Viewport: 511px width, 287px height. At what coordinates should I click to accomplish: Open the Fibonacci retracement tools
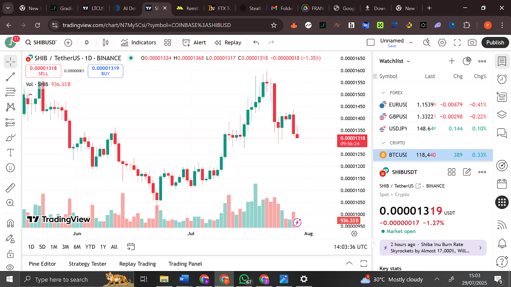point(11,92)
